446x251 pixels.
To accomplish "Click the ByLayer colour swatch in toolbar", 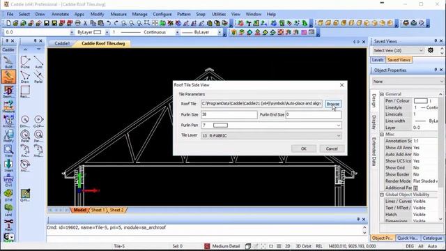I will click(x=98, y=33).
